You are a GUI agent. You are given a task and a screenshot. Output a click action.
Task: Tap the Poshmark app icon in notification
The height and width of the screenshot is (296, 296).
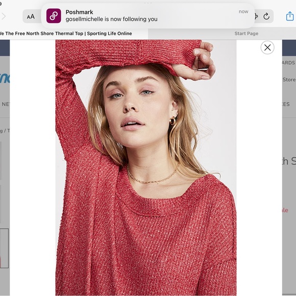pyautogui.click(x=54, y=16)
